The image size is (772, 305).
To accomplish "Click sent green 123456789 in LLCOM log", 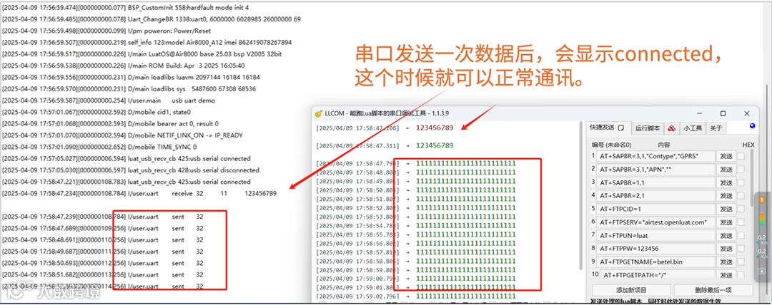I will (435, 145).
